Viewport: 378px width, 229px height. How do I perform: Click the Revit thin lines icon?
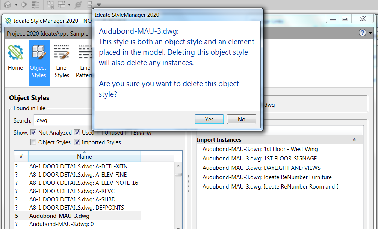point(36,4)
